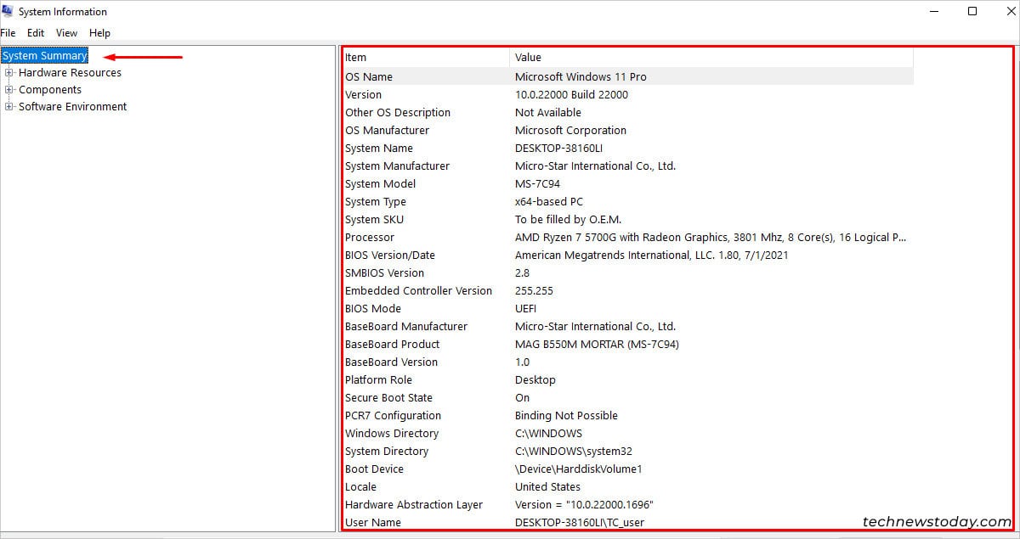Click the Binding Not Possible value
This screenshot has height=539, width=1020.
coord(566,415)
